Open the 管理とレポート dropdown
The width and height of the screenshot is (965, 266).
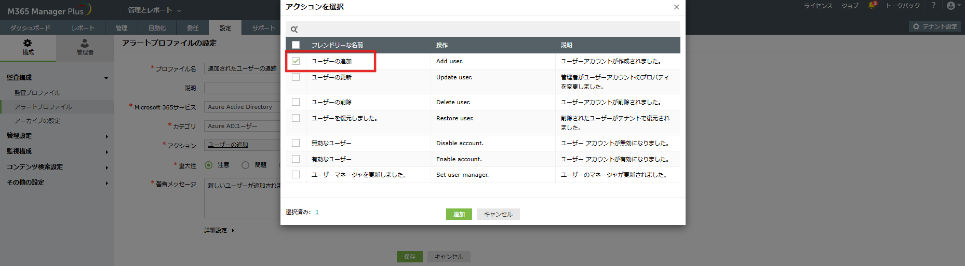(x=154, y=10)
